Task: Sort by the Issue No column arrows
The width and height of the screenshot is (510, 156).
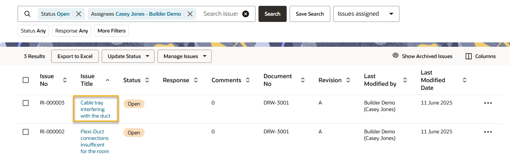Action: tap(65, 80)
